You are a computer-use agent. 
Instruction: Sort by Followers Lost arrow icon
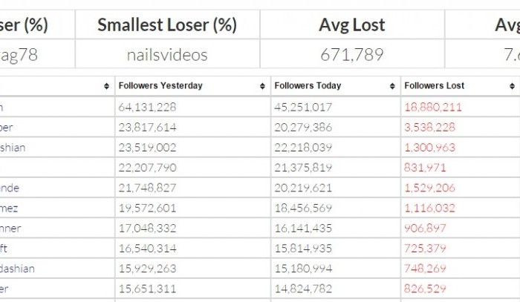pyautogui.click(x=512, y=86)
